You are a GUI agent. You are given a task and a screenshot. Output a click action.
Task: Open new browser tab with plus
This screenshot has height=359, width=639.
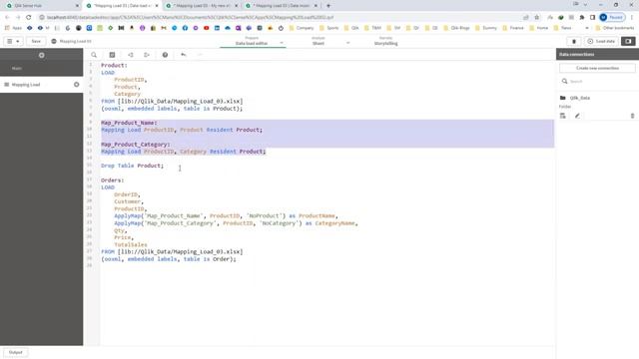click(328, 6)
